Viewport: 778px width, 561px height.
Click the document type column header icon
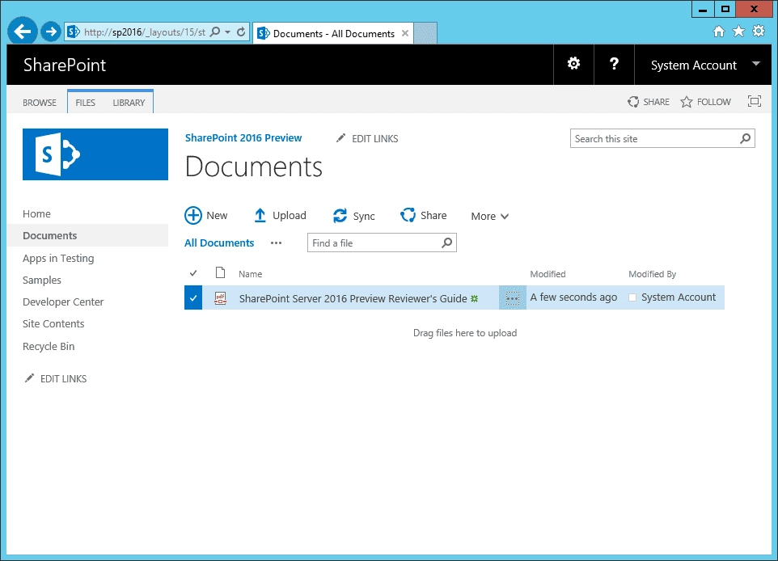(x=220, y=272)
